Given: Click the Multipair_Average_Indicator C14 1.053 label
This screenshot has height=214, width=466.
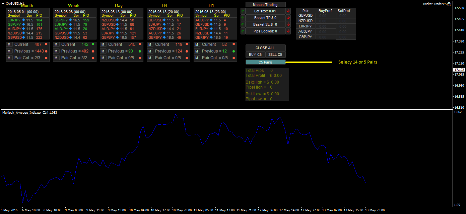Looking at the screenshot, I should [x=29, y=113].
